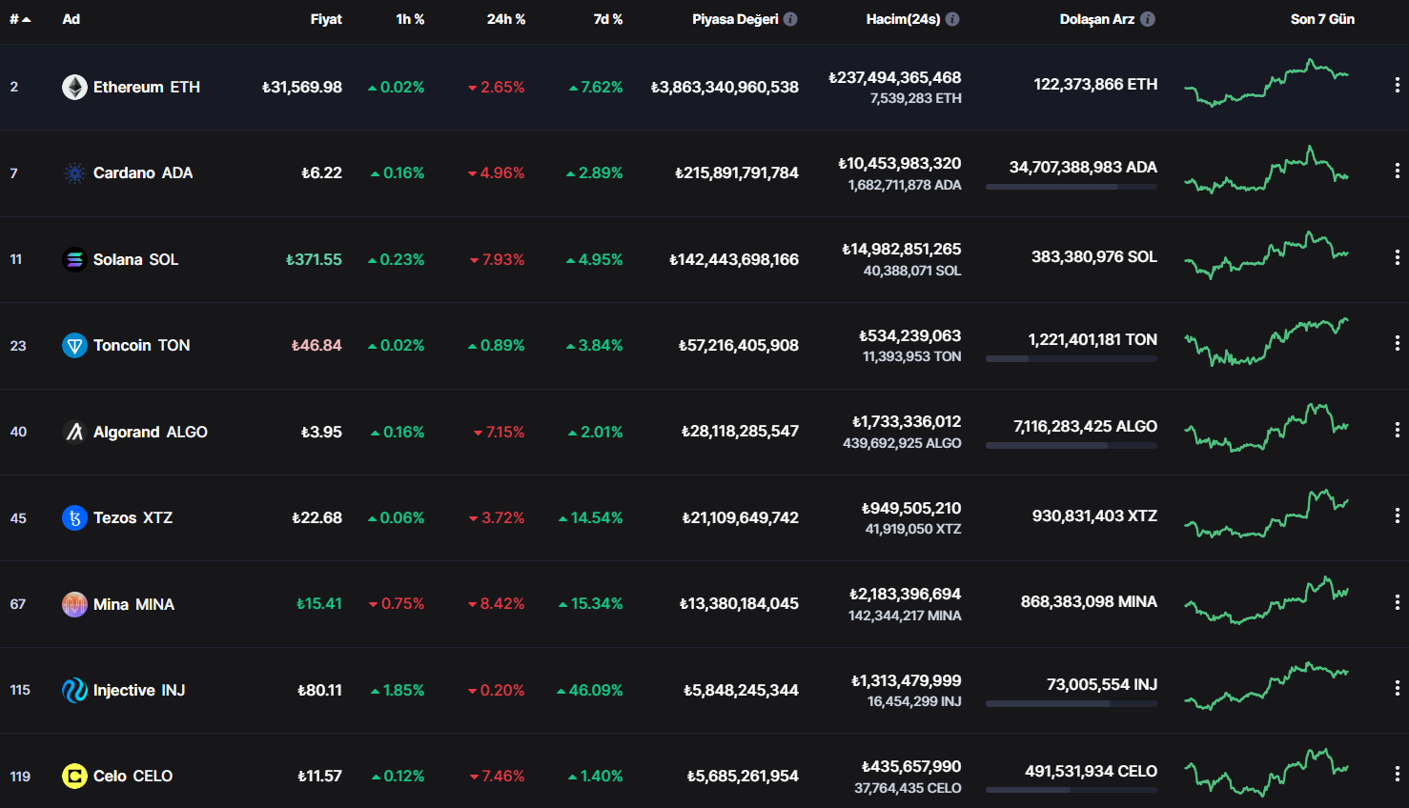Open the Toncoin 7-day sparkline chart
1409x808 pixels.
(x=1266, y=342)
